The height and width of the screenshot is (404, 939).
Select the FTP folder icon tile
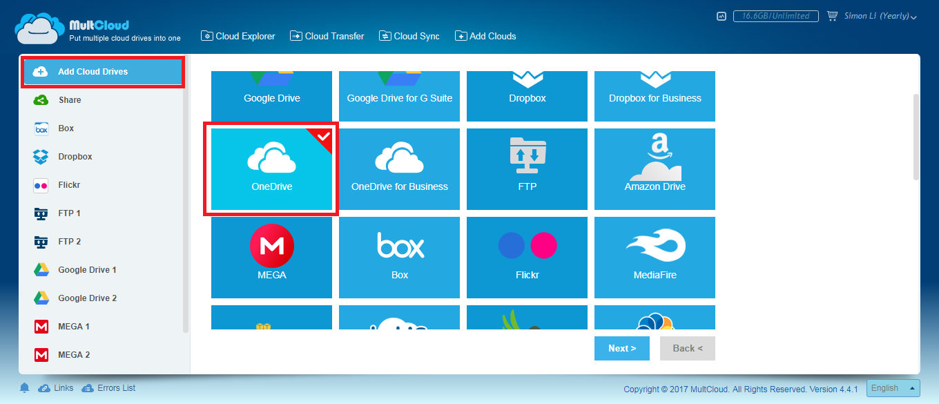(x=527, y=169)
